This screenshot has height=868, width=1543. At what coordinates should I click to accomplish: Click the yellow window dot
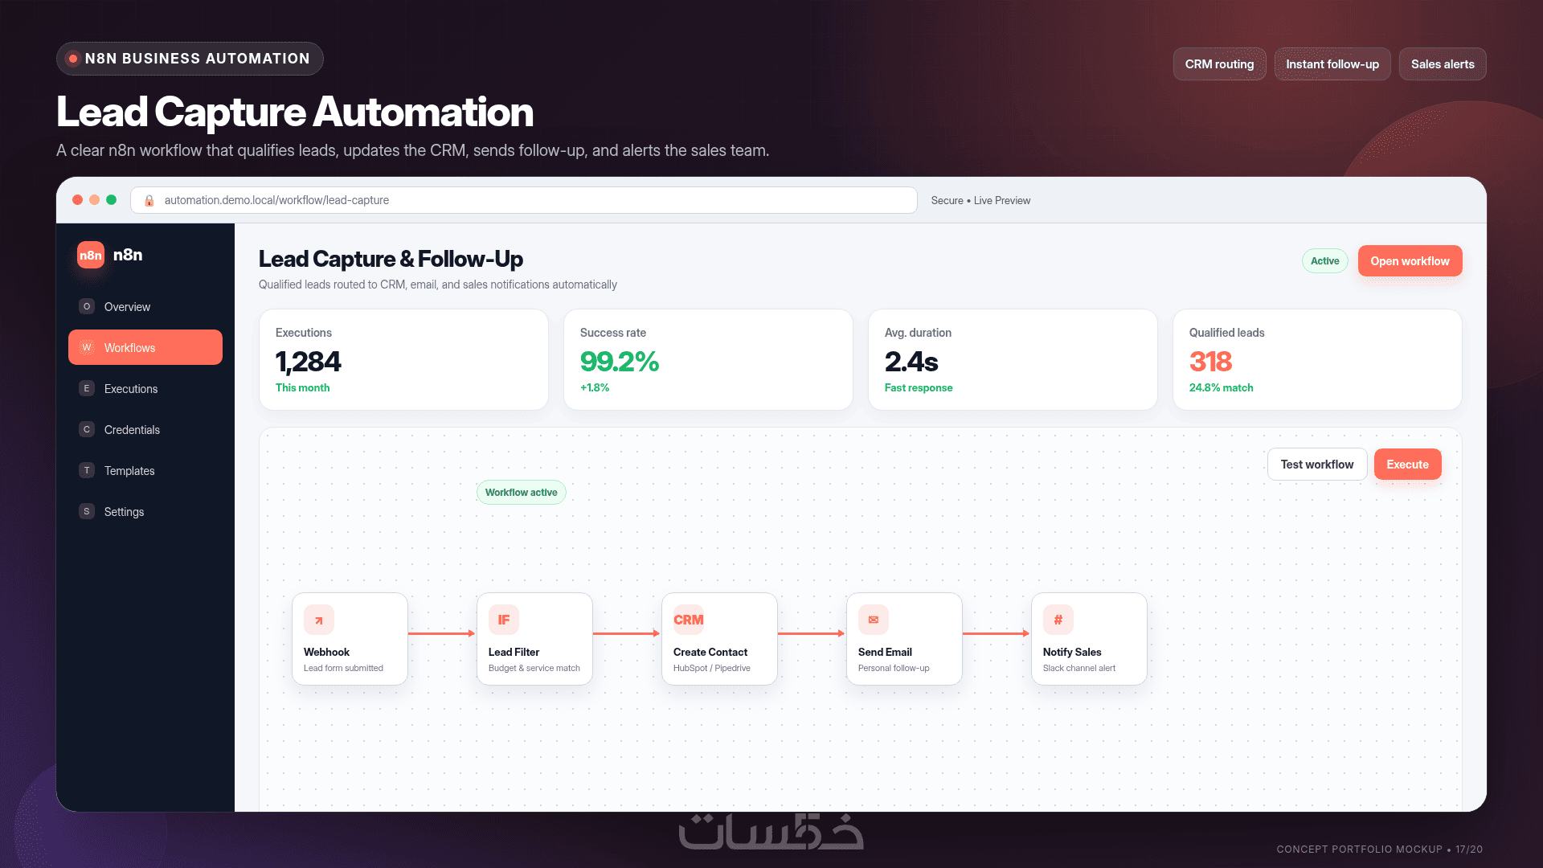[94, 199]
